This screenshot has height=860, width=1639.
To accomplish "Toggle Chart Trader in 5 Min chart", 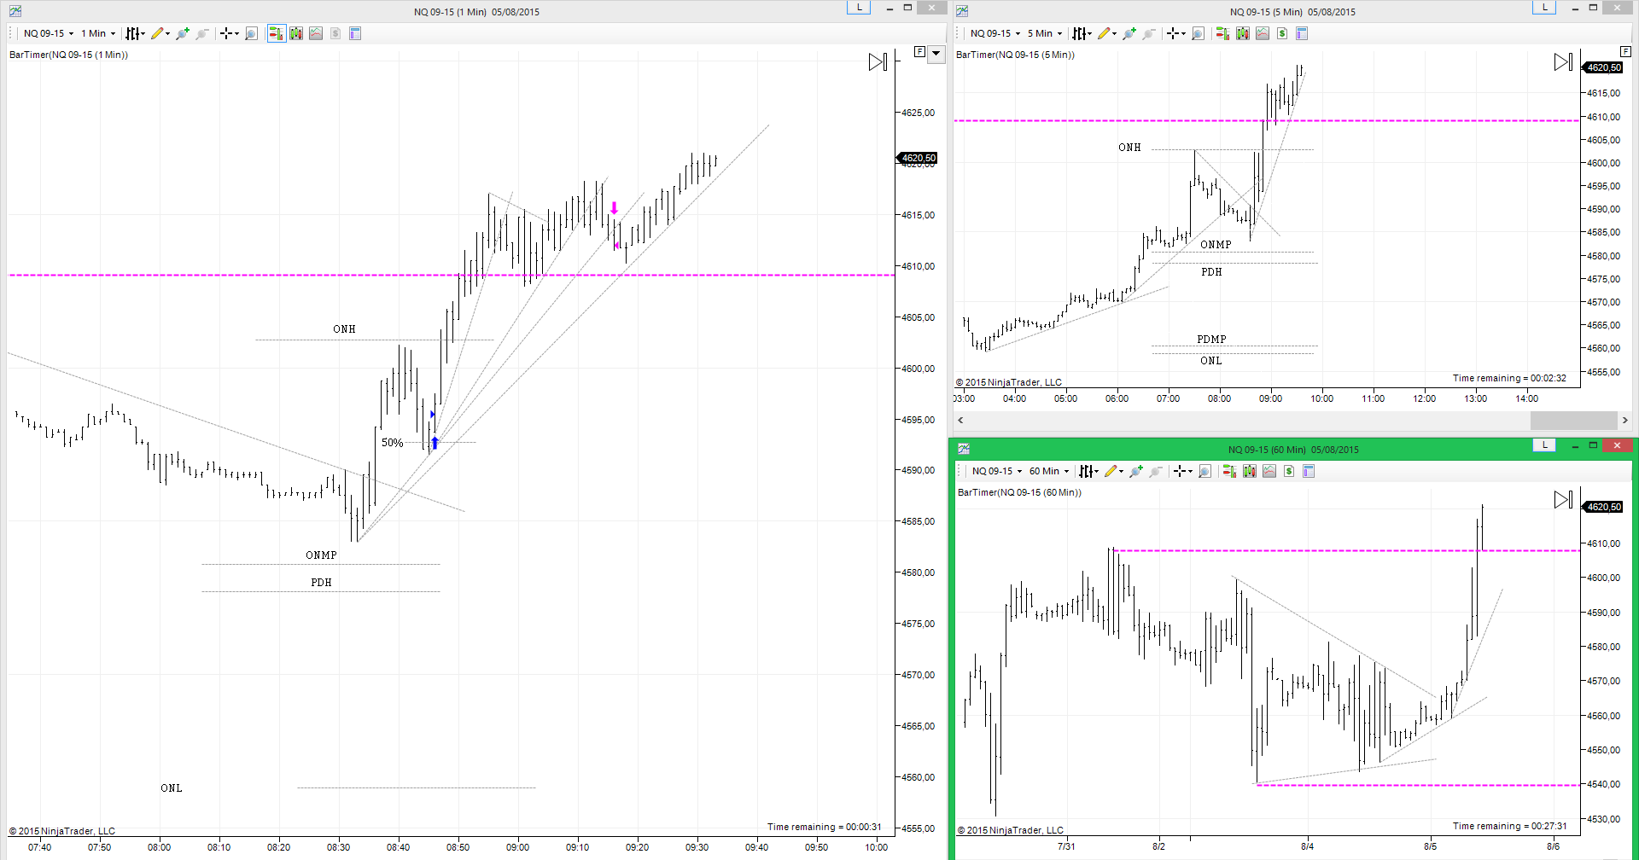I will coord(1222,33).
